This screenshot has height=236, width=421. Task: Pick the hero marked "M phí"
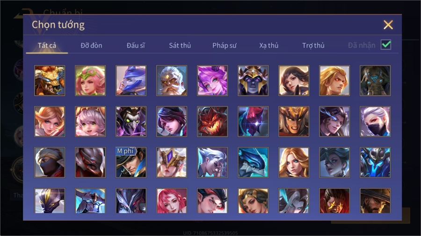click(x=131, y=162)
